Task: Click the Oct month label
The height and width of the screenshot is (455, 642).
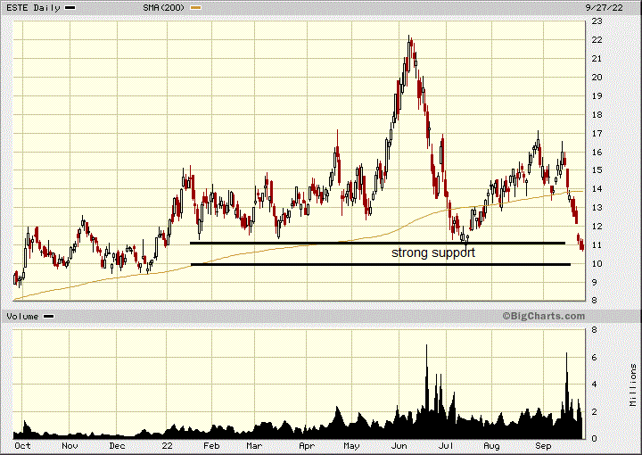Action: (x=22, y=445)
